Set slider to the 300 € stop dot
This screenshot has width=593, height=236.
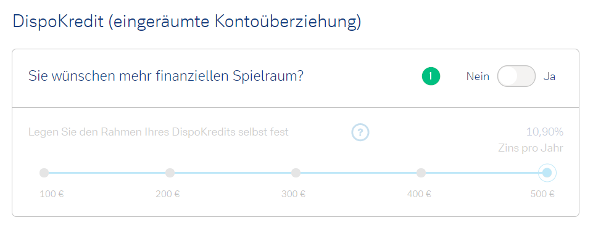point(296,173)
